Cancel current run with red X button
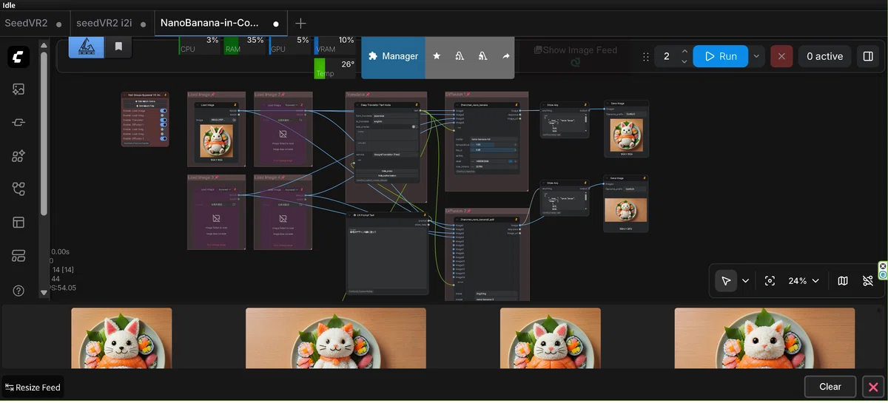 pyautogui.click(x=781, y=56)
